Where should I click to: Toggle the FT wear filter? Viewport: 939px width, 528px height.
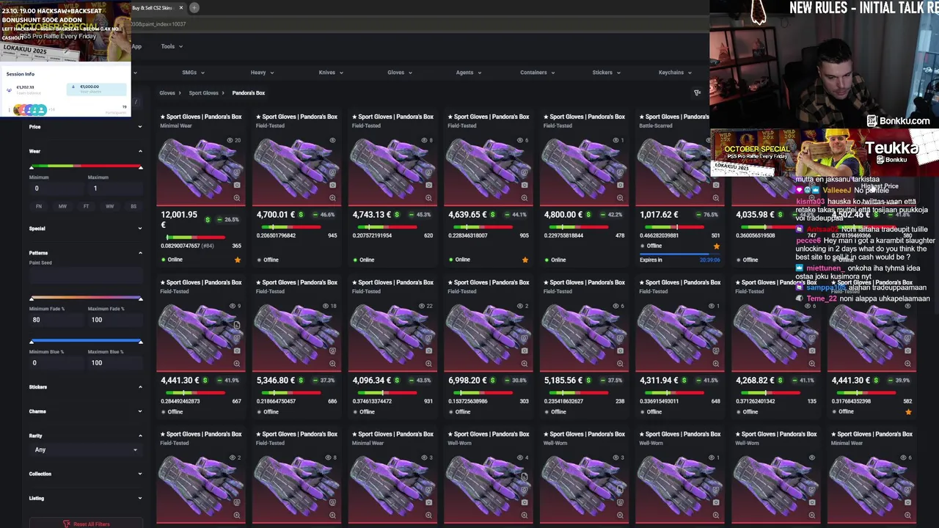click(86, 206)
